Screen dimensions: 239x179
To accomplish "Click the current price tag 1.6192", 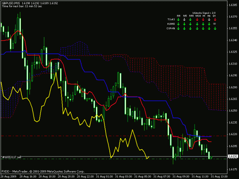I will pyautogui.click(x=233, y=156).
